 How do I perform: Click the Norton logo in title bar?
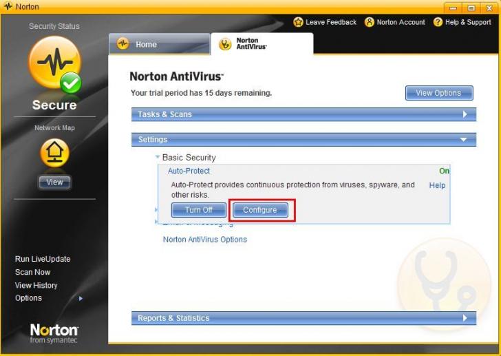tap(8, 7)
